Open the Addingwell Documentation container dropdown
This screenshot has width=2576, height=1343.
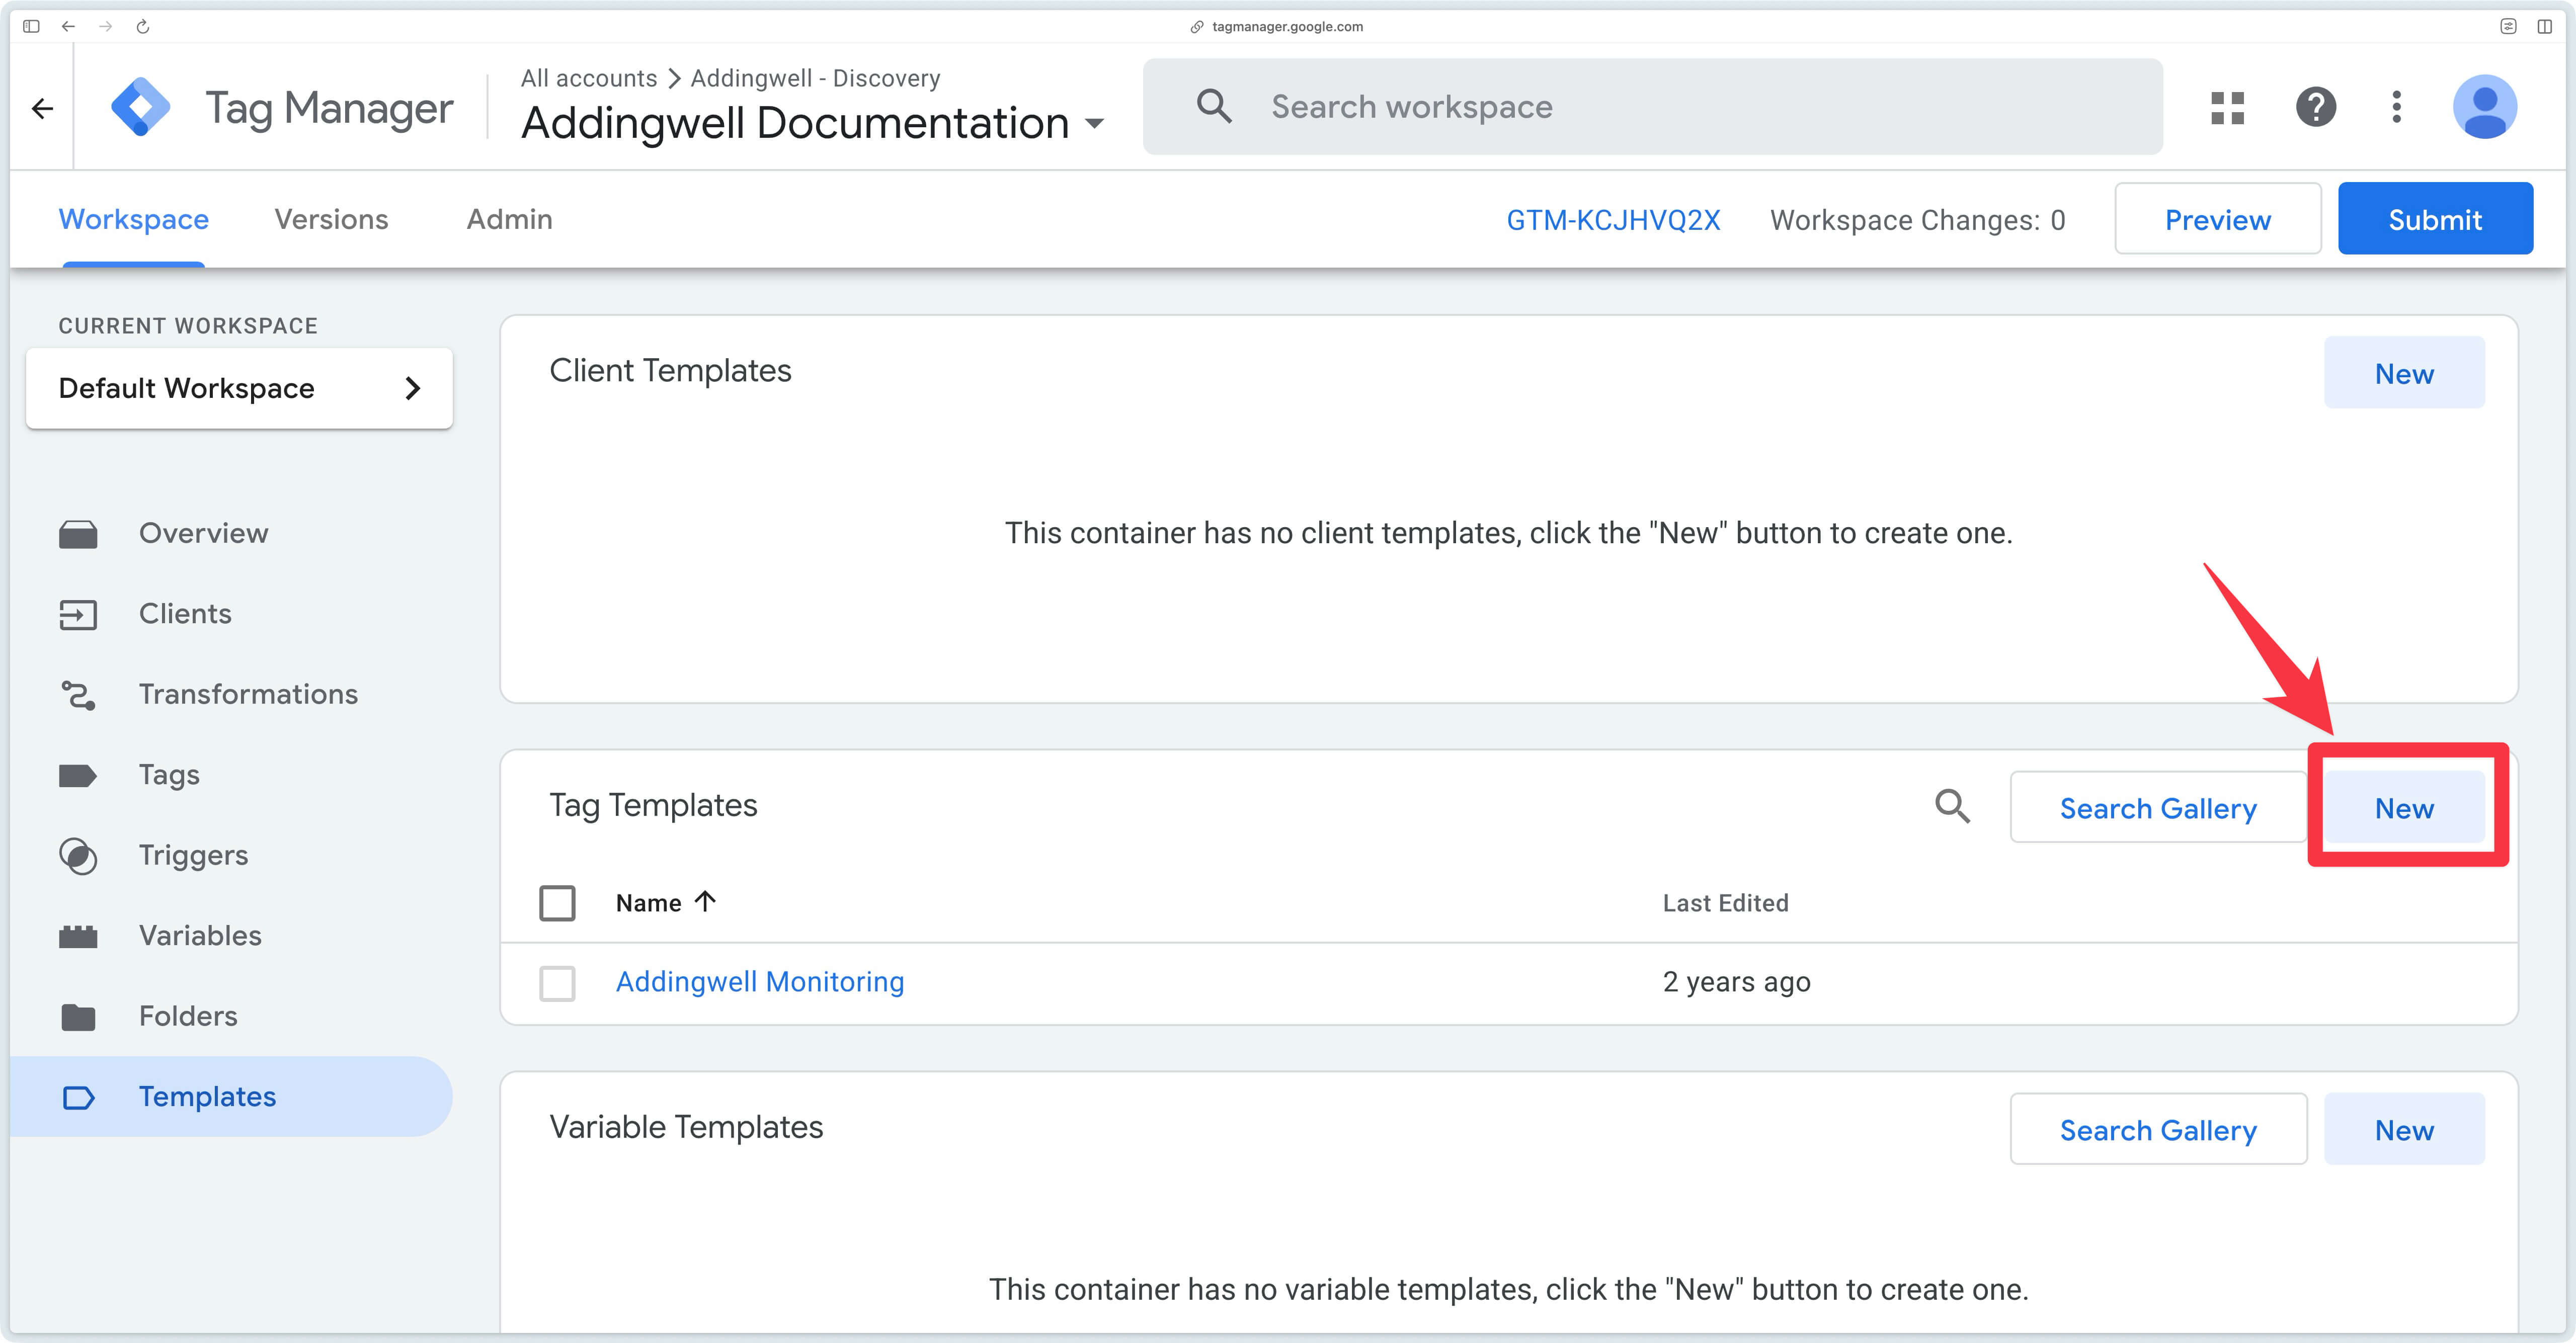click(x=1095, y=123)
